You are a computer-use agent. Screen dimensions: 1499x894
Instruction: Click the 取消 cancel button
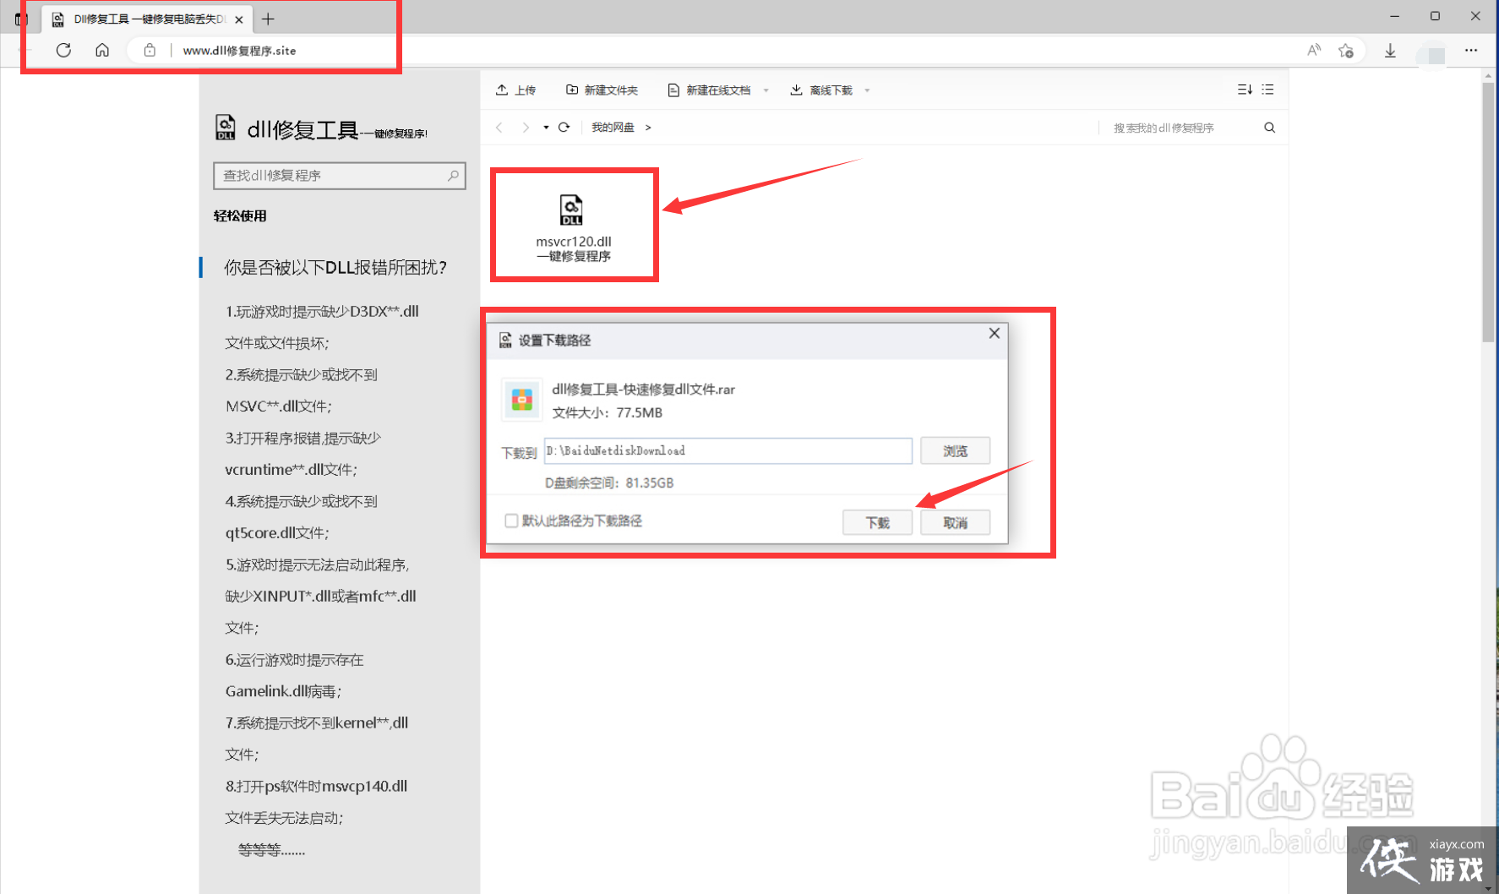click(955, 522)
